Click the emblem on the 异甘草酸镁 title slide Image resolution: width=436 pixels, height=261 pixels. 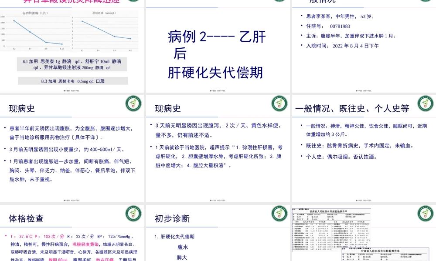[133, 1]
